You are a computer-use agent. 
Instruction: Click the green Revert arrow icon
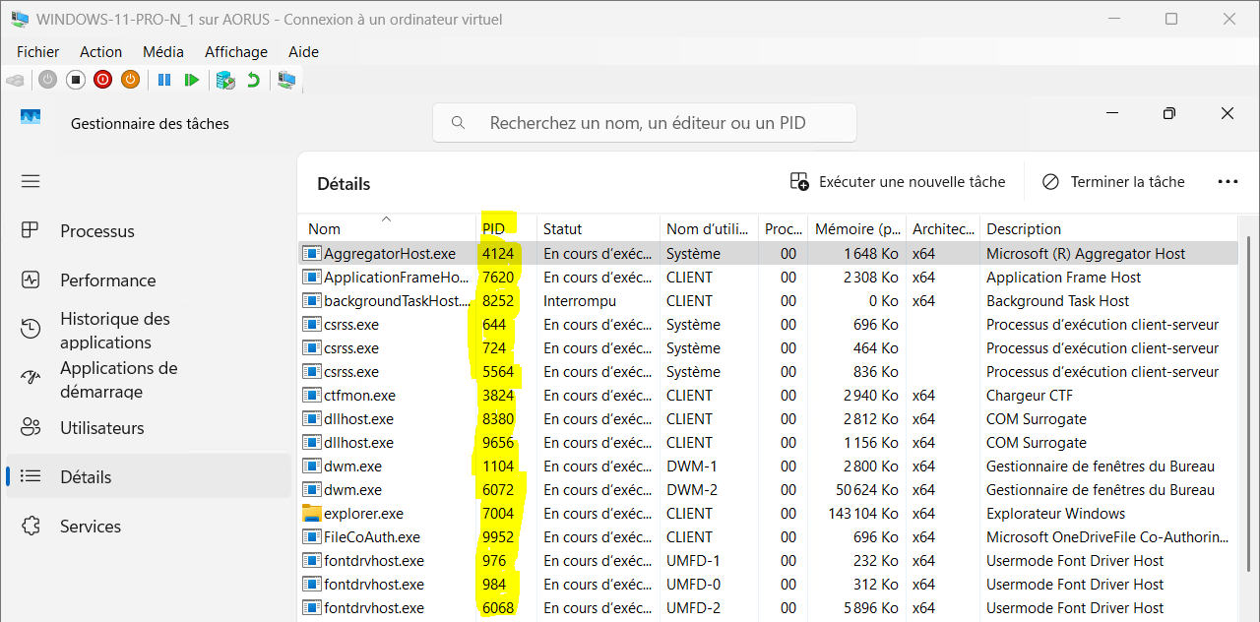pyautogui.click(x=253, y=80)
